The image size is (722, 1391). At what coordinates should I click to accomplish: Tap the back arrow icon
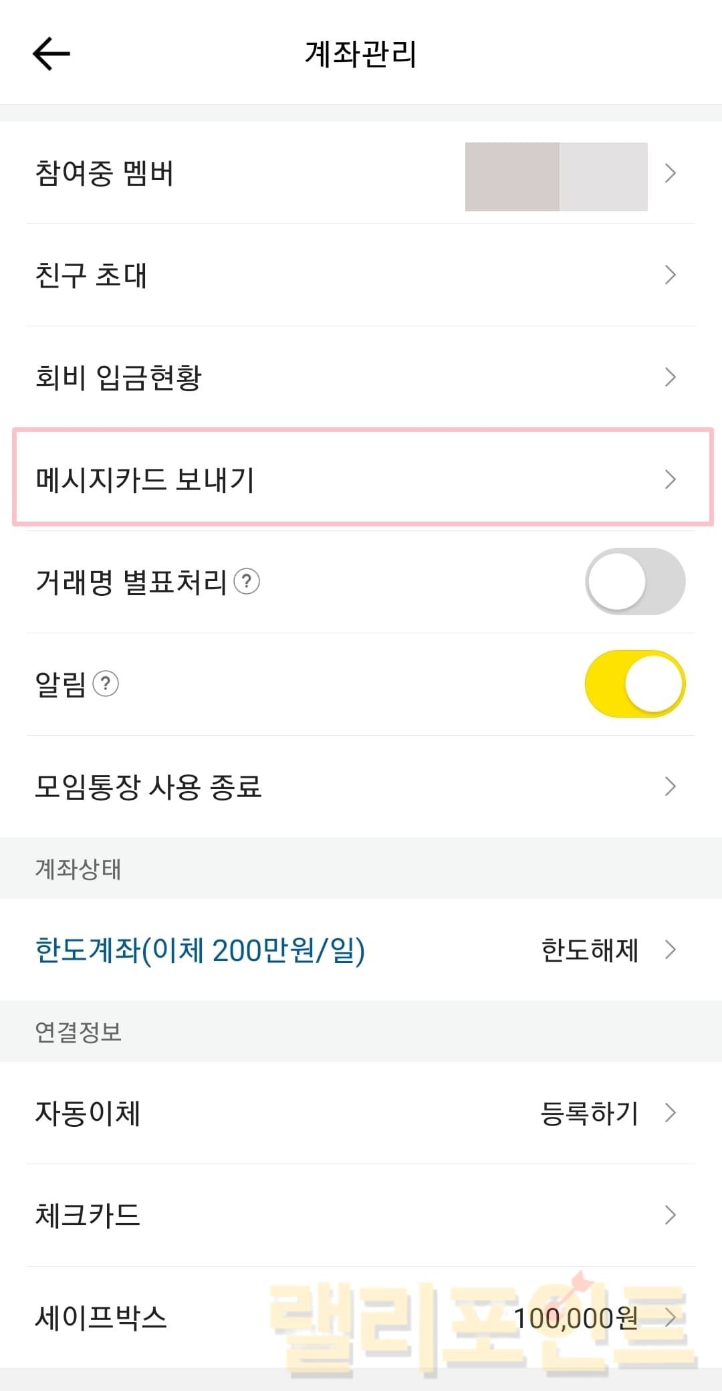click(x=51, y=53)
